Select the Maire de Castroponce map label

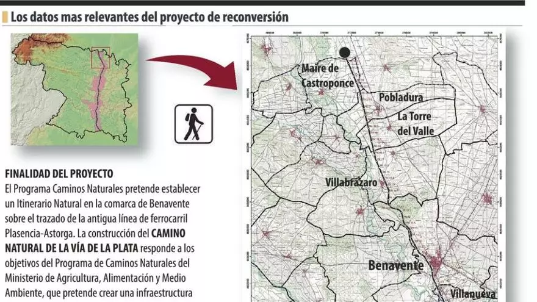point(328,75)
